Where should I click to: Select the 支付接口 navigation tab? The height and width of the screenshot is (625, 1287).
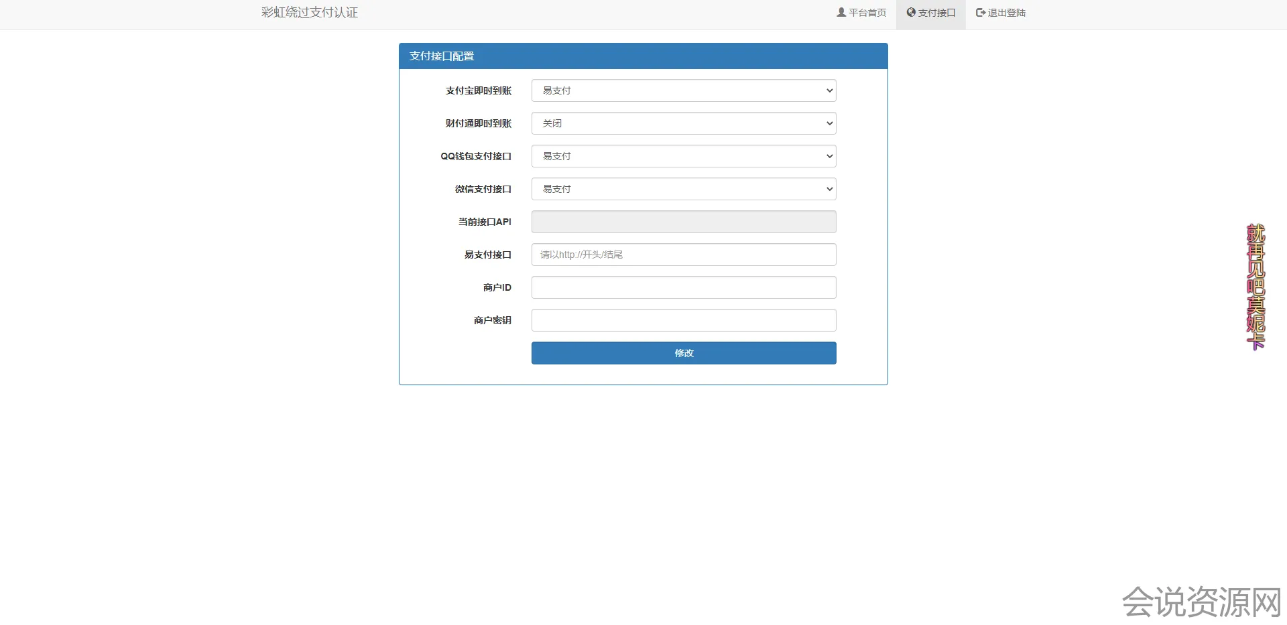(x=936, y=13)
